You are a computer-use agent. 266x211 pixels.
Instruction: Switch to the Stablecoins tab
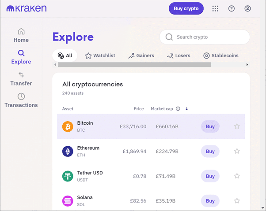click(221, 56)
